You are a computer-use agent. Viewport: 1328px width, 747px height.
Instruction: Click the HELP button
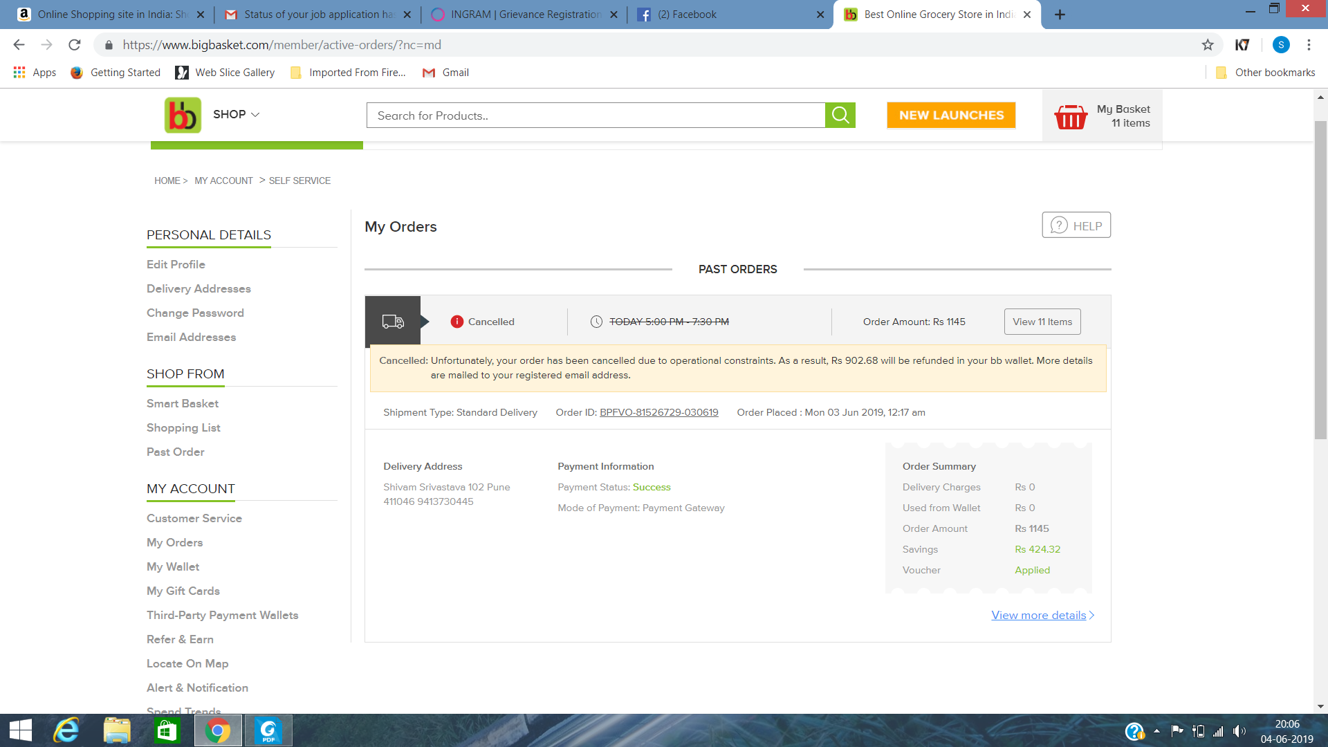pos(1076,225)
